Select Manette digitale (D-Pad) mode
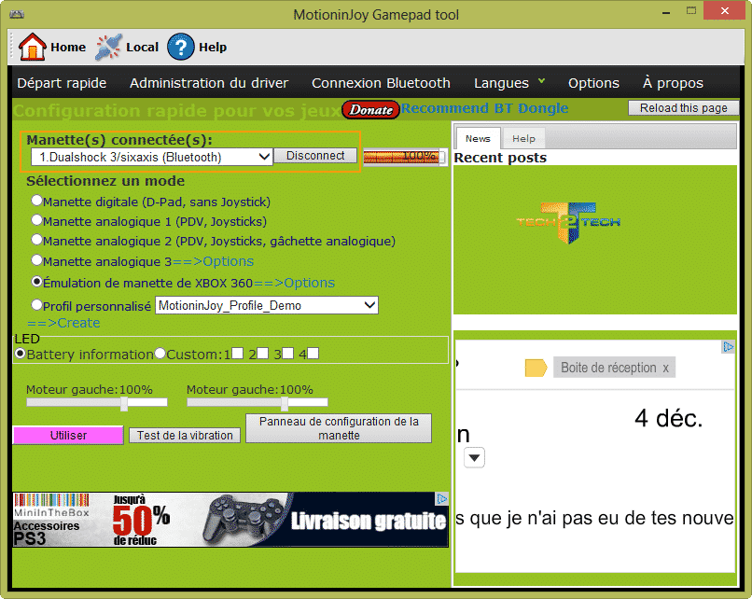This screenshot has width=752, height=599. [x=36, y=201]
